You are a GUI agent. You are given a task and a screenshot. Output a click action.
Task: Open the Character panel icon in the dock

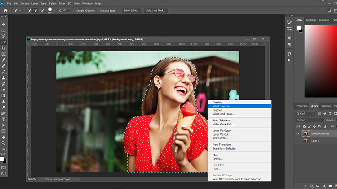(289, 38)
